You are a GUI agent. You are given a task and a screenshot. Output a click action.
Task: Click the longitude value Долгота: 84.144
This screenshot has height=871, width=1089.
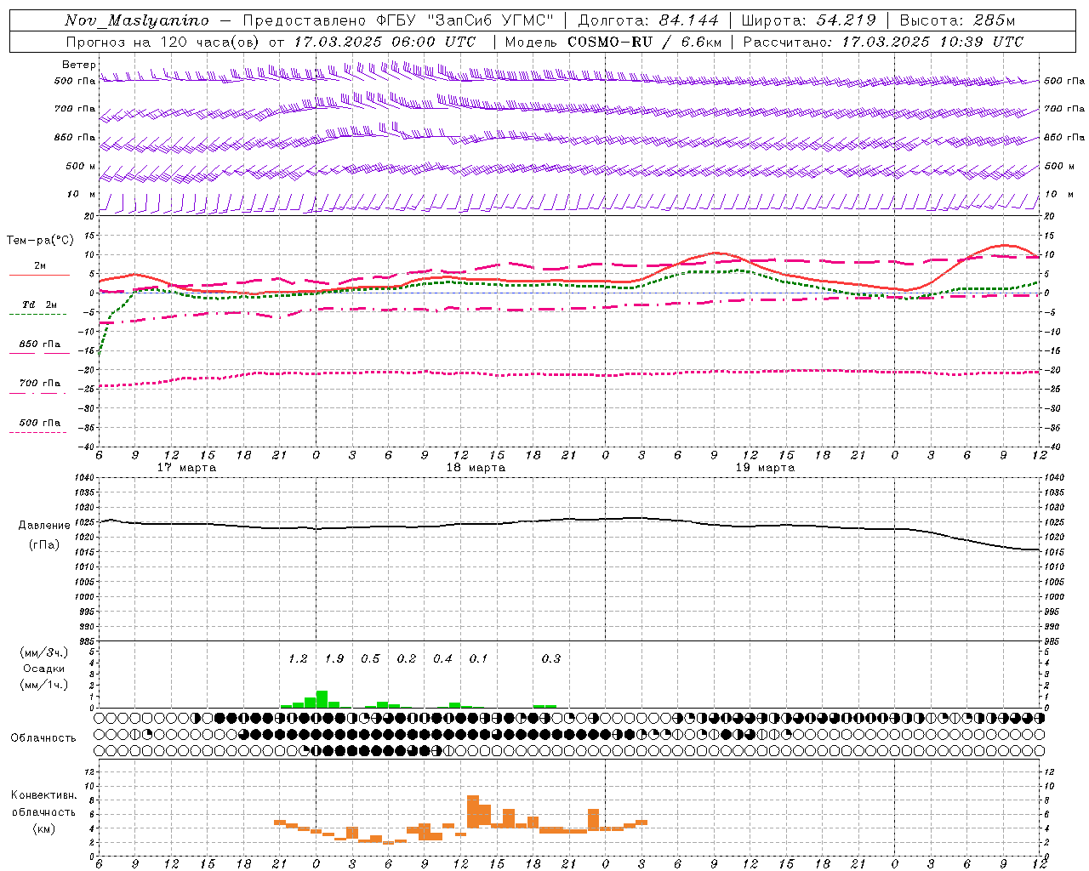(648, 20)
